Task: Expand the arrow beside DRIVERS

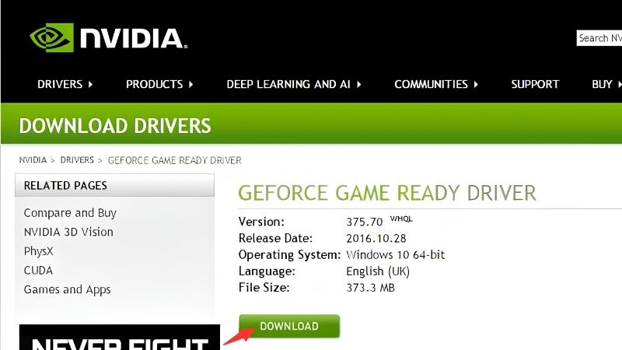Action: [x=90, y=85]
